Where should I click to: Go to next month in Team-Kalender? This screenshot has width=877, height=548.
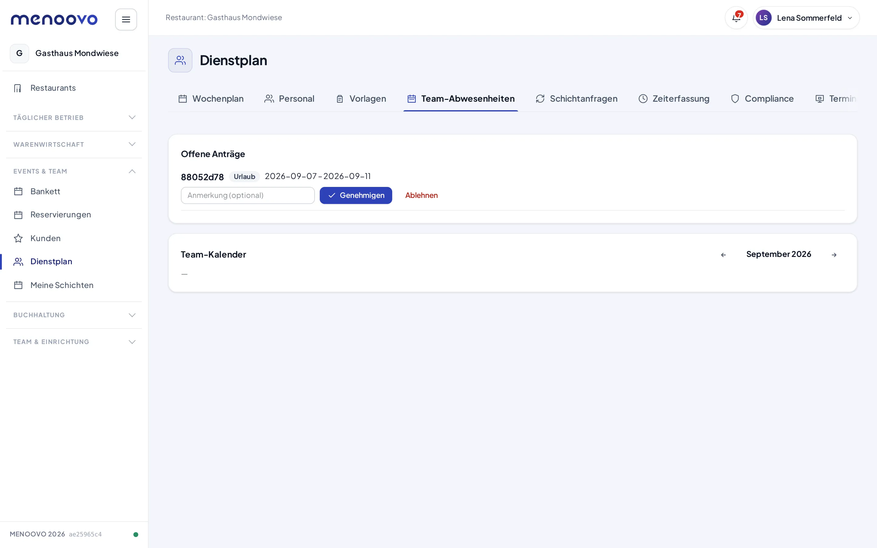(x=834, y=255)
